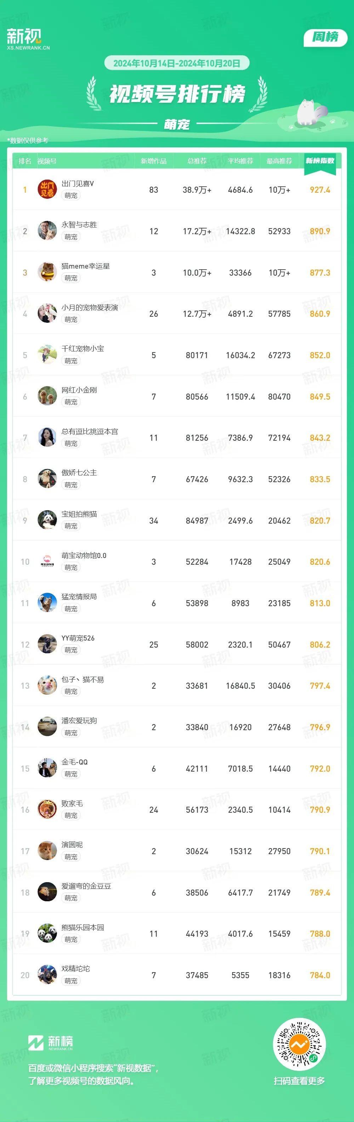Click the white cat illustration
This screenshot has width=354, height=1122.
311,112
